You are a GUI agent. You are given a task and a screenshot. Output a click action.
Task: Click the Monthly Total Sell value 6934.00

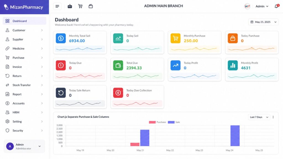pos(77,41)
